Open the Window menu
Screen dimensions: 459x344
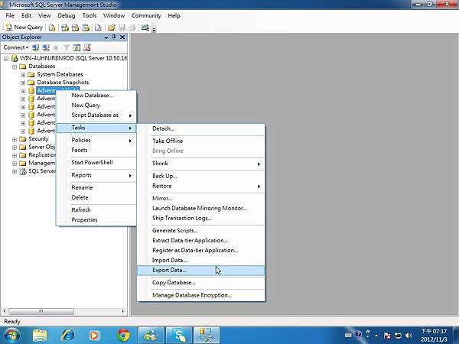(114, 15)
